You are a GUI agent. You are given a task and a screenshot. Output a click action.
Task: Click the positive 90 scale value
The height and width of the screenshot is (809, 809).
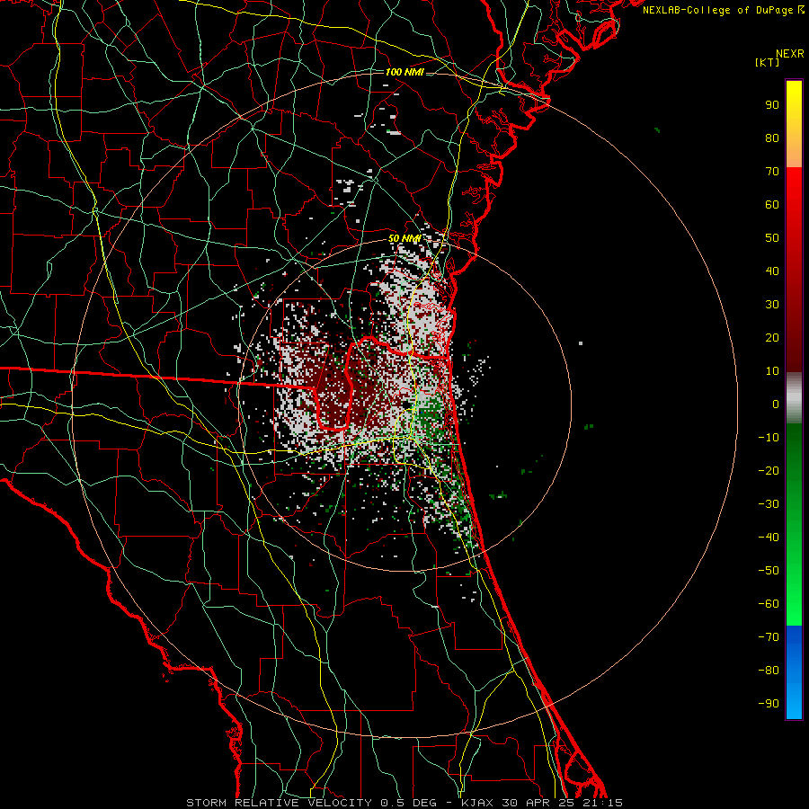(772, 105)
